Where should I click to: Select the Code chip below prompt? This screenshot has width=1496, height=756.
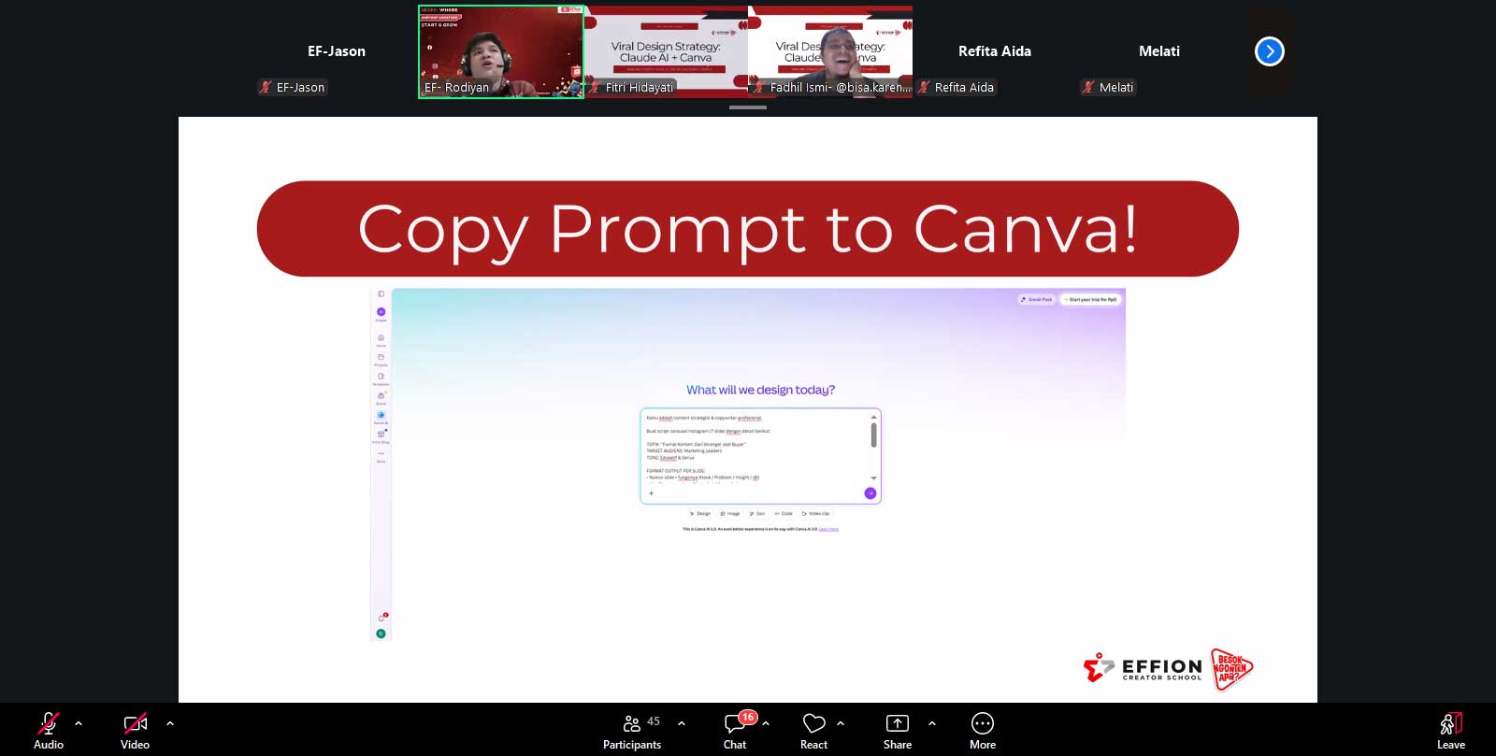[x=784, y=513]
